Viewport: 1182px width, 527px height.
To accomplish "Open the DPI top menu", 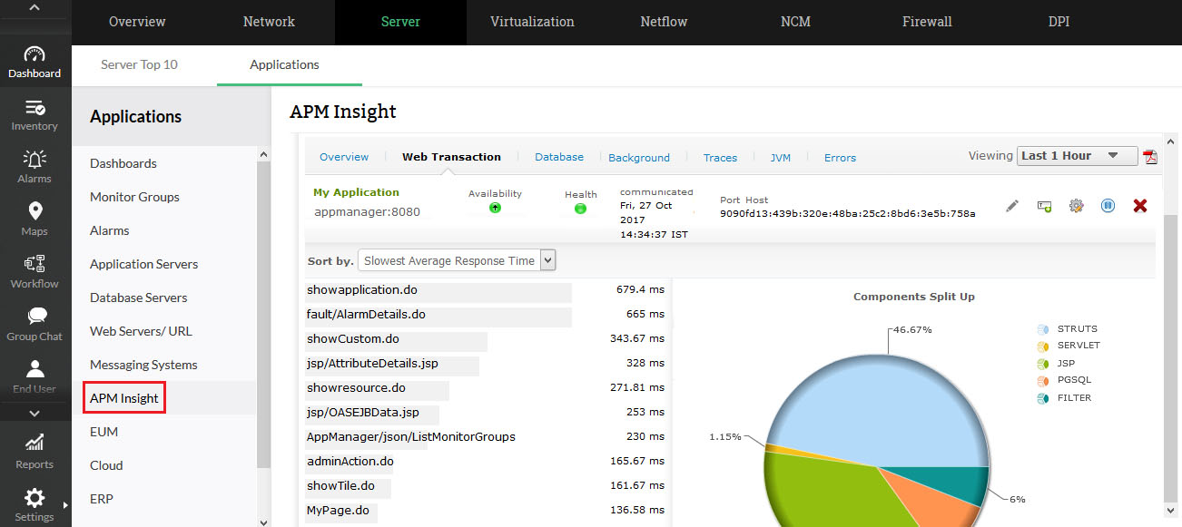I will [1059, 22].
